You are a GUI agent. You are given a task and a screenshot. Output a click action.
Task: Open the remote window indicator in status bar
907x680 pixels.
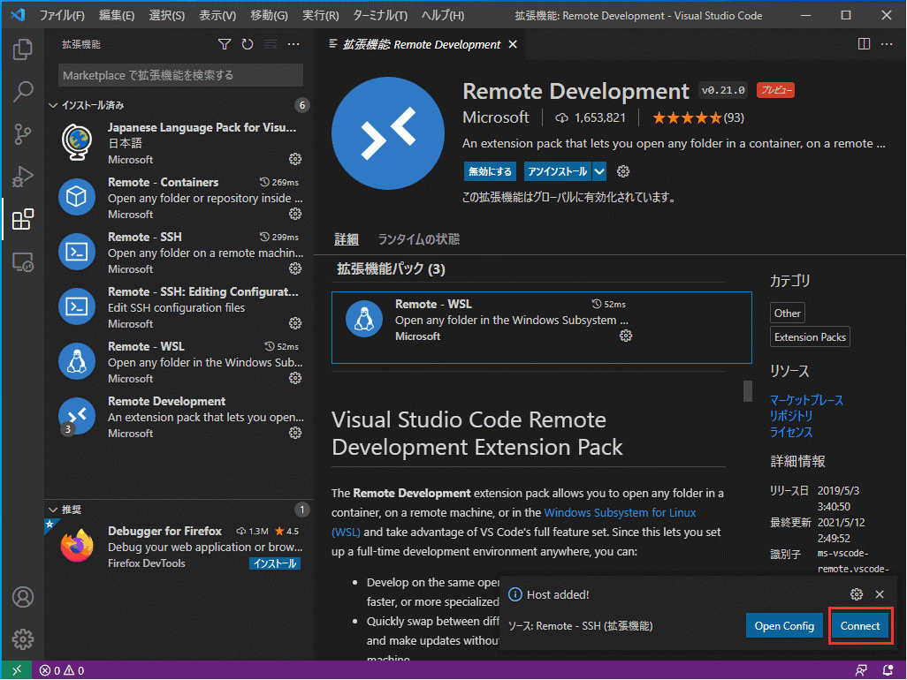pos(17,670)
